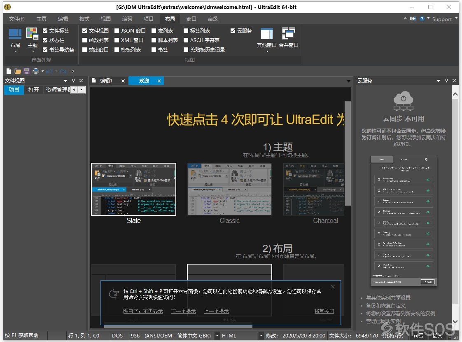
Task: Click the help question mark icon
Action: point(422,19)
